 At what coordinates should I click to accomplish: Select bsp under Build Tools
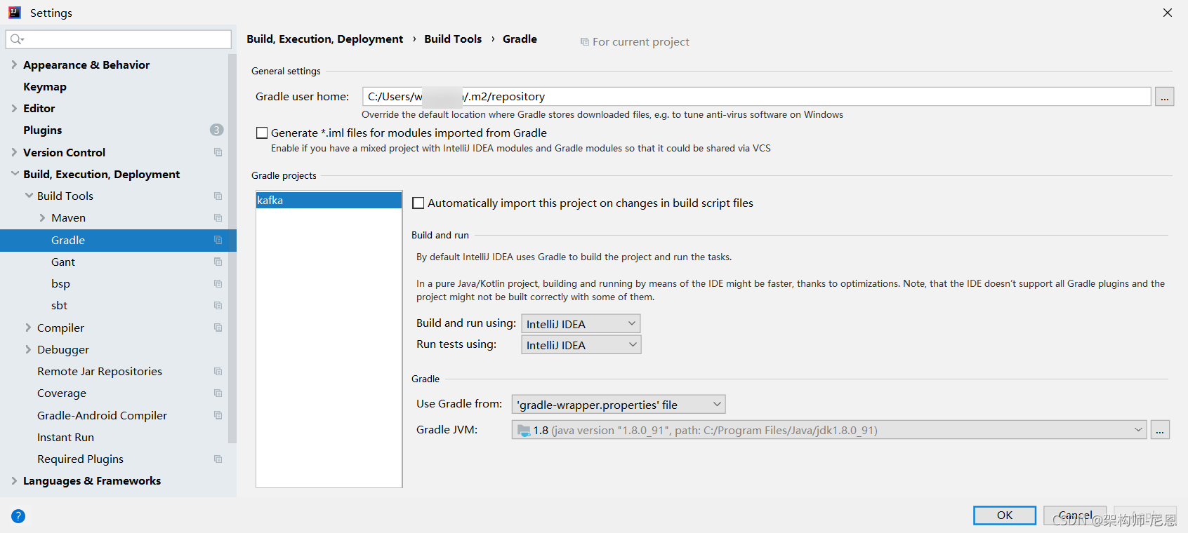(60, 284)
